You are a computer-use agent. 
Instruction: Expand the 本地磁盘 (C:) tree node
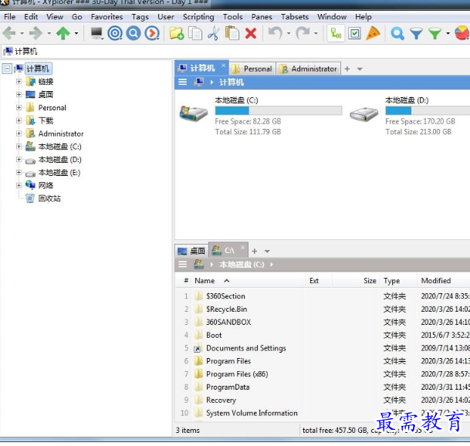pos(19,147)
